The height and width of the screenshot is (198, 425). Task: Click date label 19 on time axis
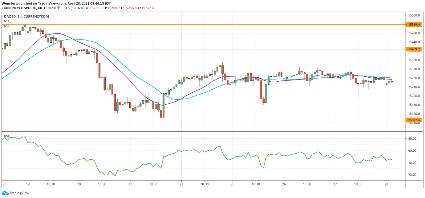pos(27,184)
